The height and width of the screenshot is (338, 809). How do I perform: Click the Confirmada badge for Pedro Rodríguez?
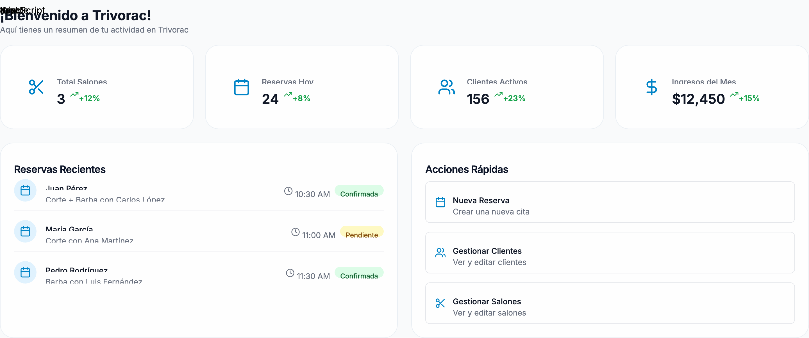pyautogui.click(x=359, y=273)
